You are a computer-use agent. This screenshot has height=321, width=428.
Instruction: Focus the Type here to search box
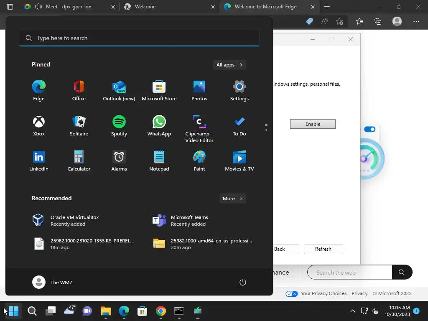(139, 38)
